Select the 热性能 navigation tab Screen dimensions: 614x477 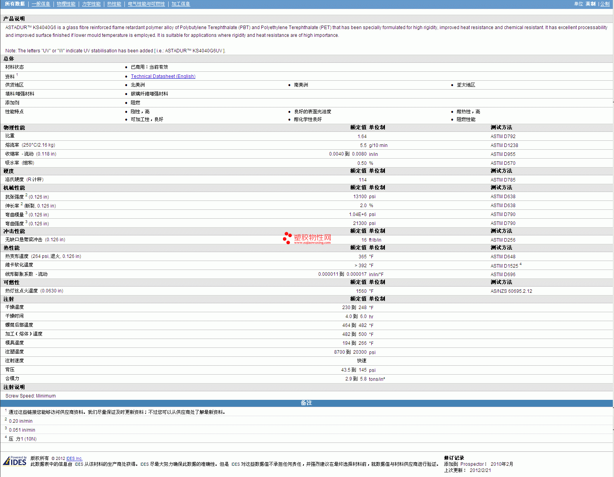coord(114,4)
